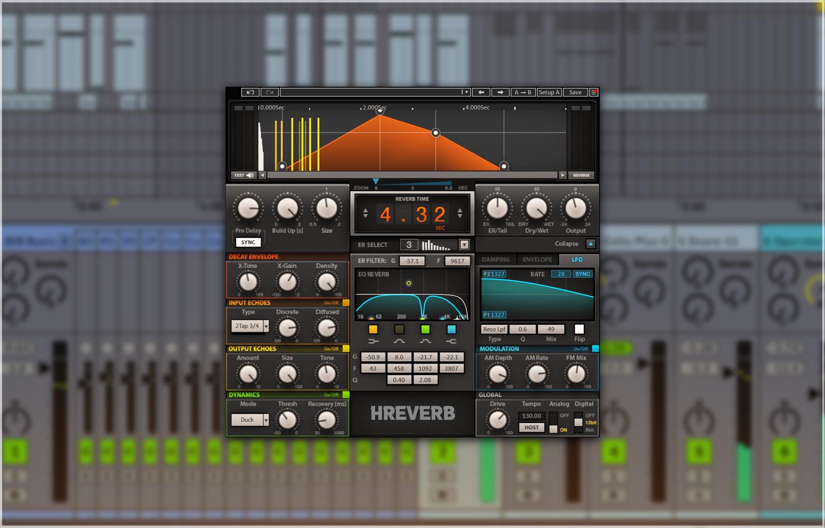Click the decay envelope middle breakpoint handle

436,133
